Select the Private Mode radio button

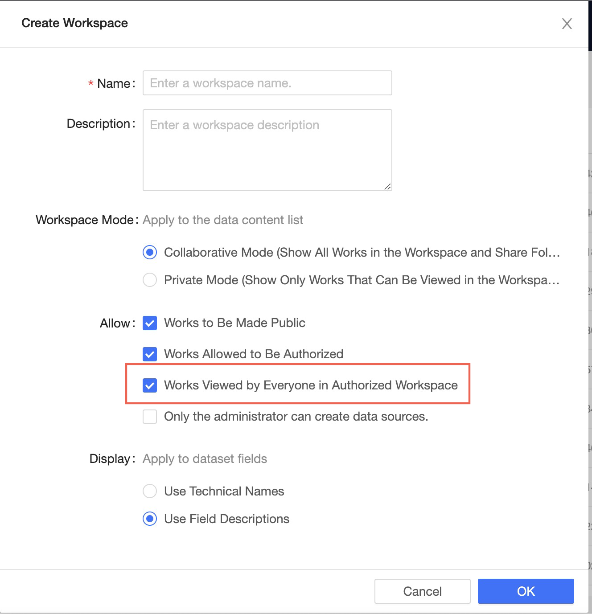pyautogui.click(x=150, y=280)
